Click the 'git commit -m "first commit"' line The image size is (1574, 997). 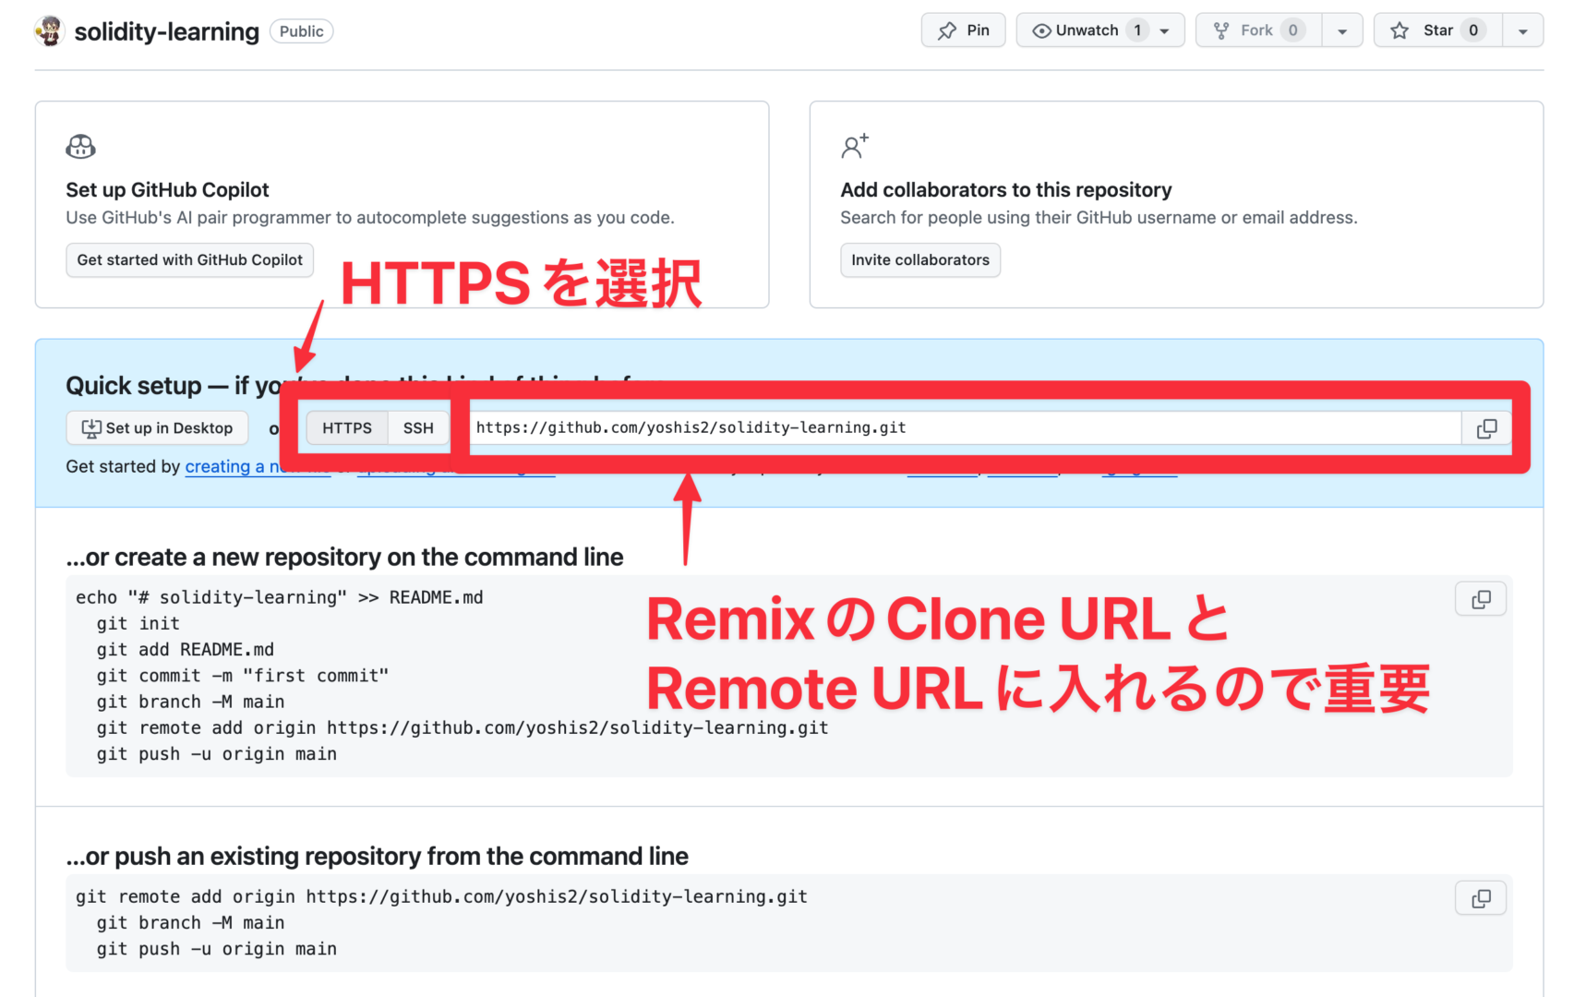point(243,676)
